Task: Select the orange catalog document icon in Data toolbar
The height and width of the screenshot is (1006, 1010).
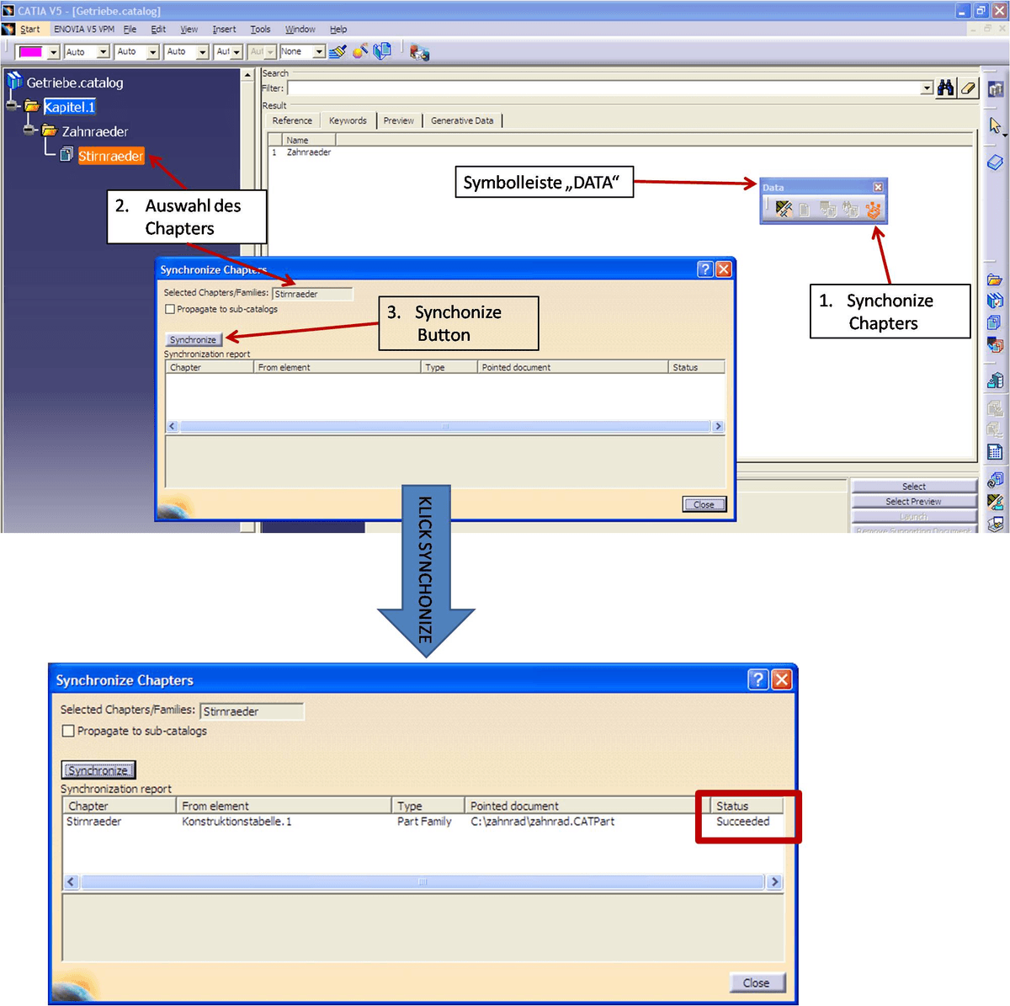Action: tap(874, 210)
